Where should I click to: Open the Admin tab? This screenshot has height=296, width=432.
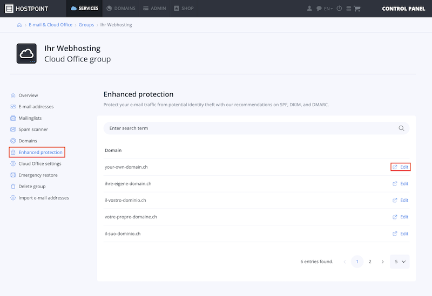154,8
